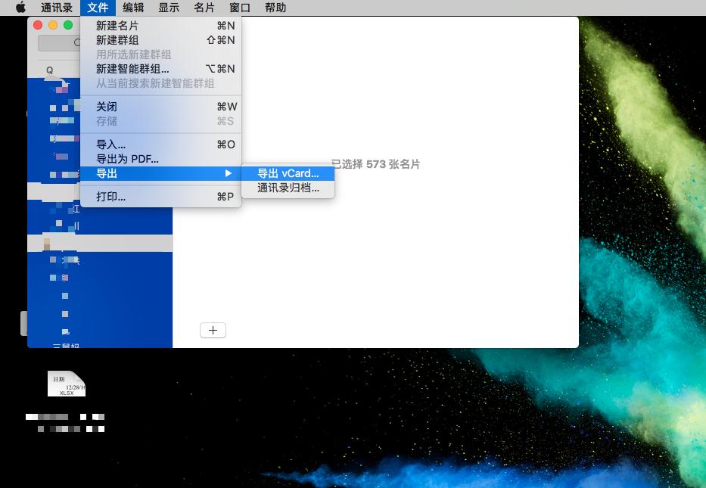Open the XLSX date file on the desktop
This screenshot has height=488, width=706.
coord(66,384)
